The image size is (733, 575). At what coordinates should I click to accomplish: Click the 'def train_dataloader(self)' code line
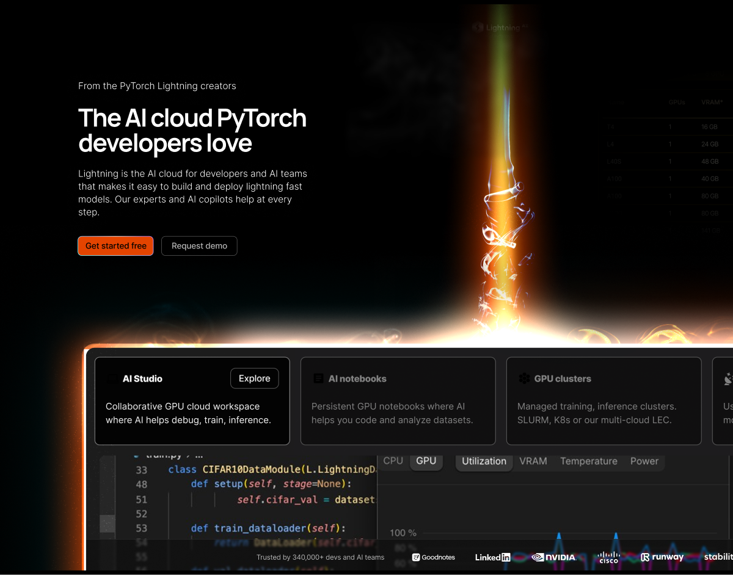point(268,528)
